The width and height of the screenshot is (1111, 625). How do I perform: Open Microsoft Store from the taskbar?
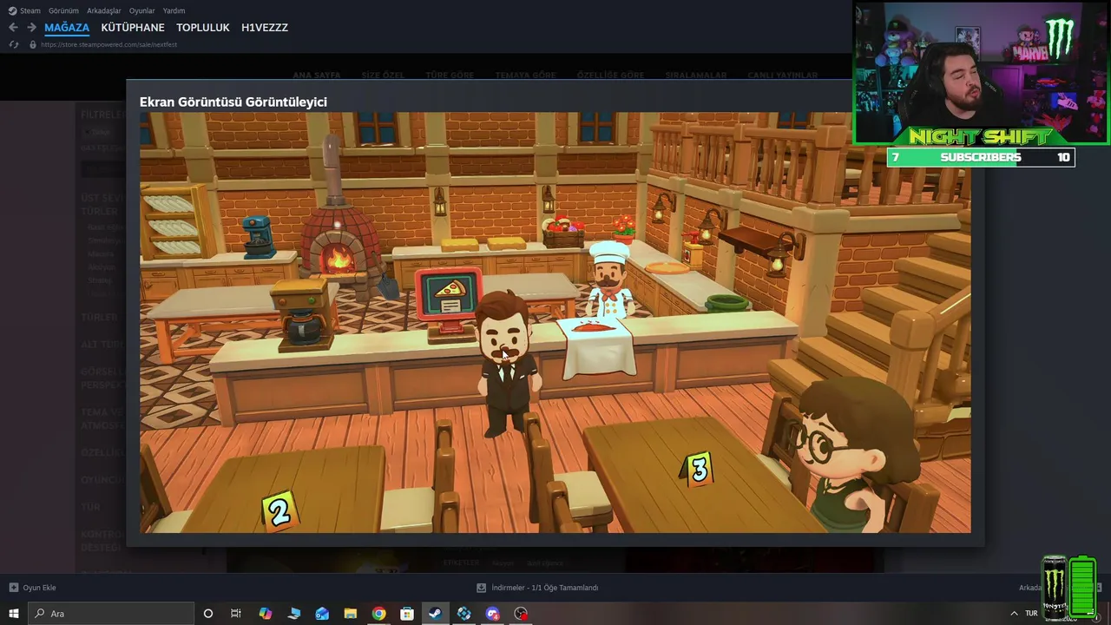(x=407, y=614)
